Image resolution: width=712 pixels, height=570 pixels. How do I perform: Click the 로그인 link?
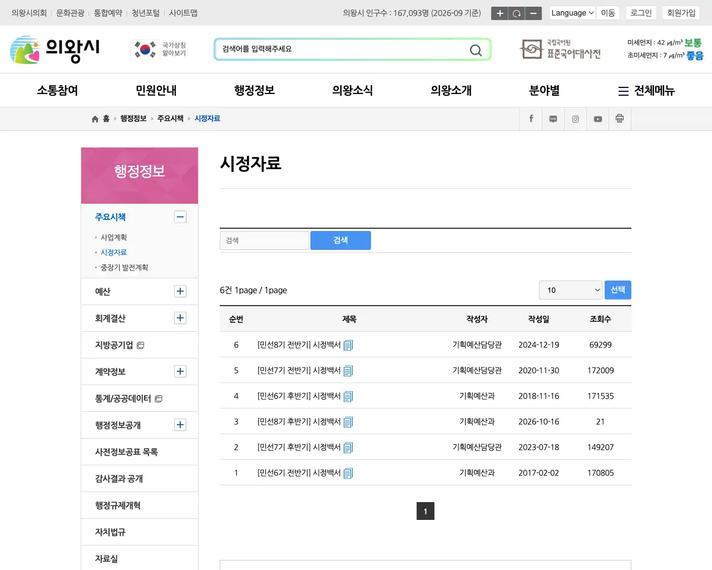(641, 13)
